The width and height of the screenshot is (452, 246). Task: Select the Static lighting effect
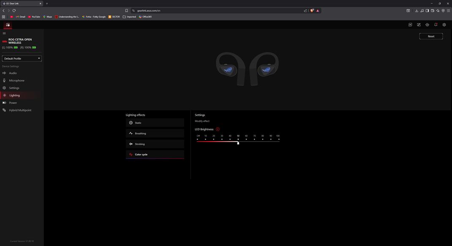click(155, 123)
